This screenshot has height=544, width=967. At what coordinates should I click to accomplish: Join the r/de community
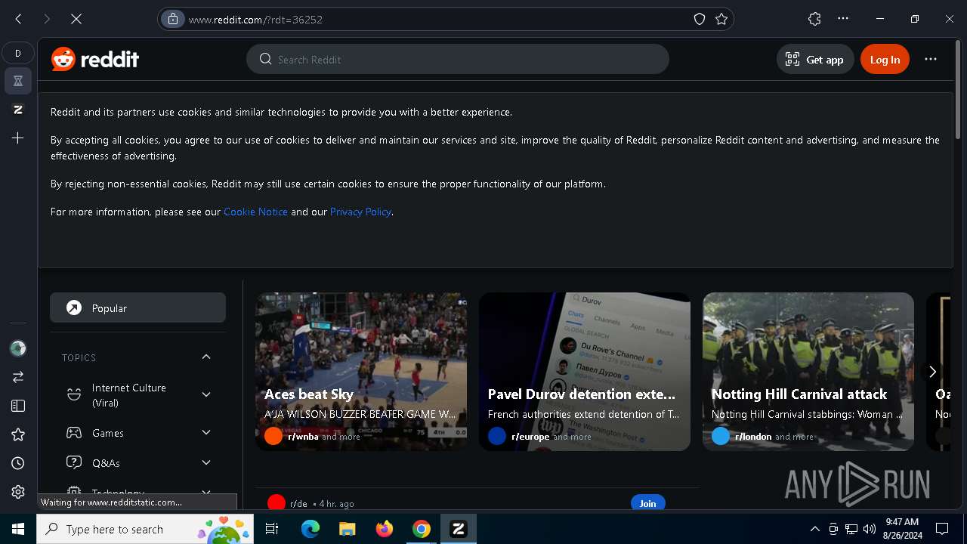coord(647,503)
